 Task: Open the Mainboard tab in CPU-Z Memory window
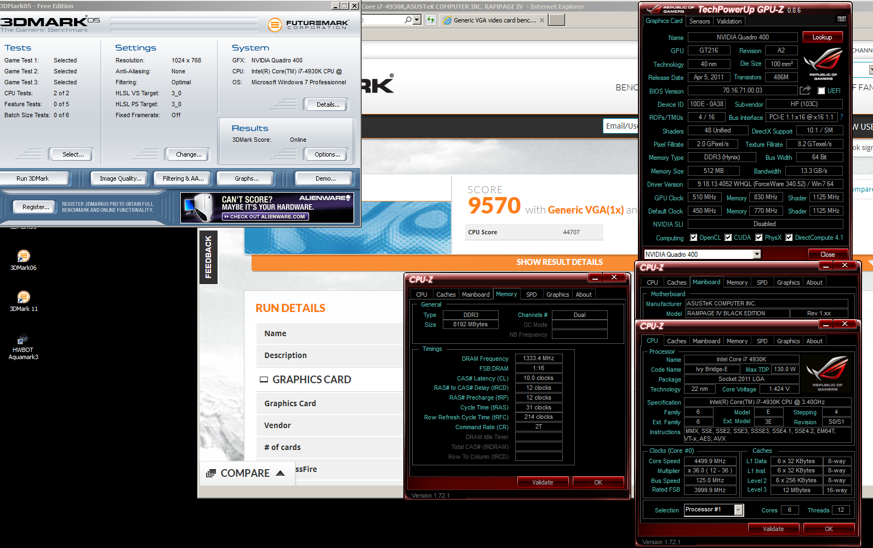point(476,295)
